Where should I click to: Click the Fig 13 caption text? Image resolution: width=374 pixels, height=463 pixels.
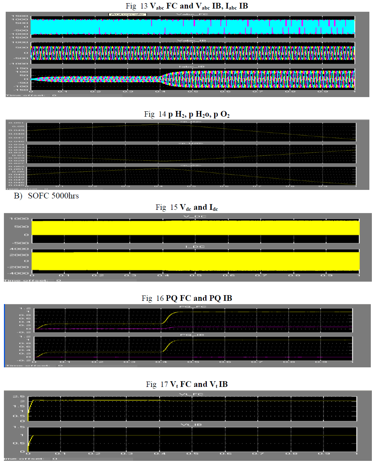(187, 6)
